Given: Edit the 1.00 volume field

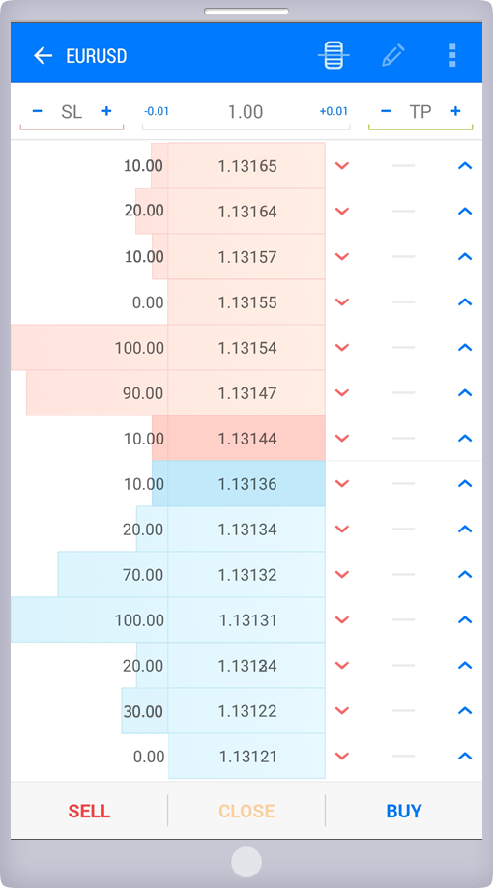Looking at the screenshot, I should [x=246, y=111].
